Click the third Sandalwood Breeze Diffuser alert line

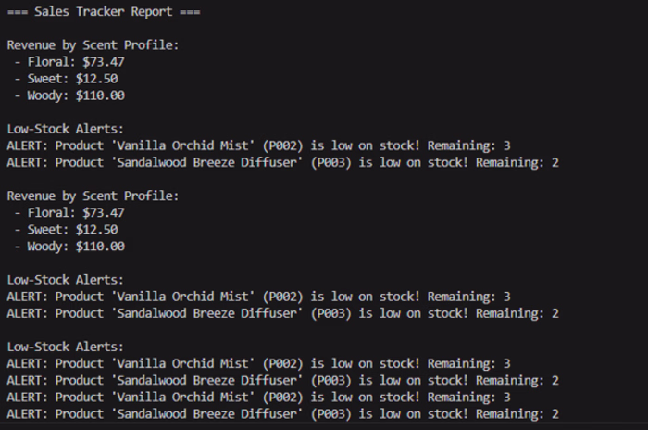pyautogui.click(x=282, y=380)
